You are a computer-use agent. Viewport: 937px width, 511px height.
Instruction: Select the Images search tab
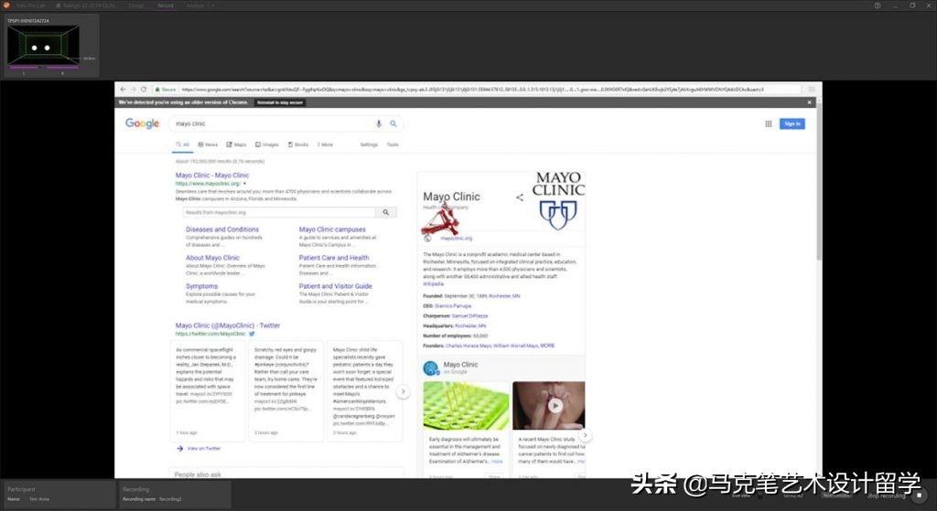coord(267,144)
